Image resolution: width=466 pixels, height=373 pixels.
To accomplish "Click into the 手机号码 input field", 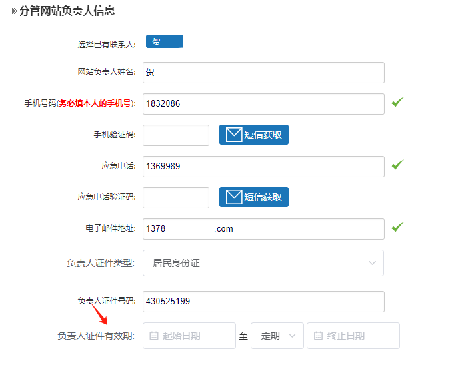I will [263, 103].
